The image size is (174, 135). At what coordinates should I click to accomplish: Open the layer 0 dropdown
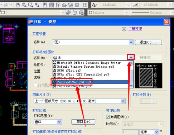click(63, 13)
